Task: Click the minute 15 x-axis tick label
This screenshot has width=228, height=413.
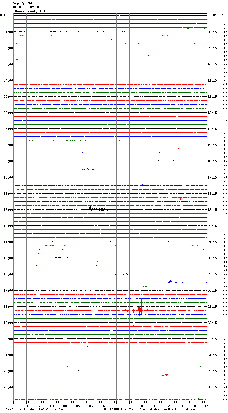Action: [x=207, y=406]
